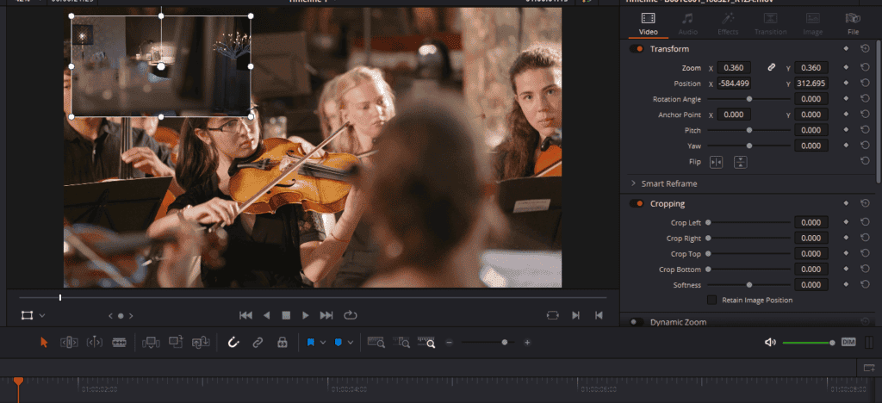The image size is (882, 403).
Task: Switch to the Video inspector tab
Action: click(648, 24)
